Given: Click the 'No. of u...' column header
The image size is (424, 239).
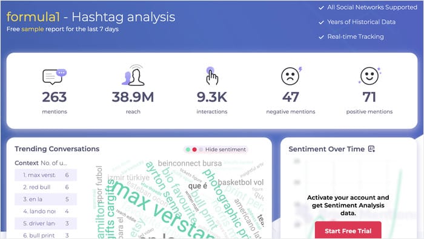Looking at the screenshot, I should click(54, 163).
